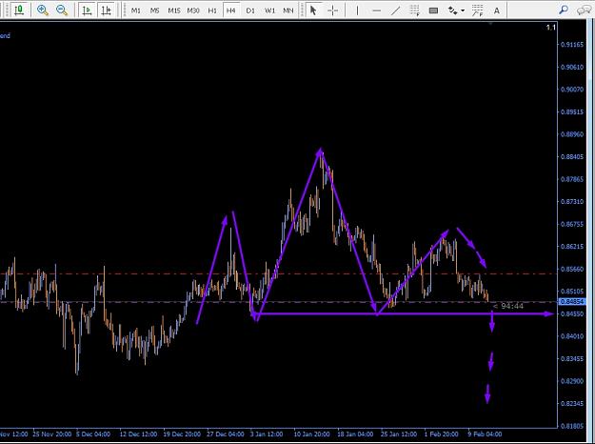
Task: Open the chat bubbles icon
Action: (x=584, y=10)
